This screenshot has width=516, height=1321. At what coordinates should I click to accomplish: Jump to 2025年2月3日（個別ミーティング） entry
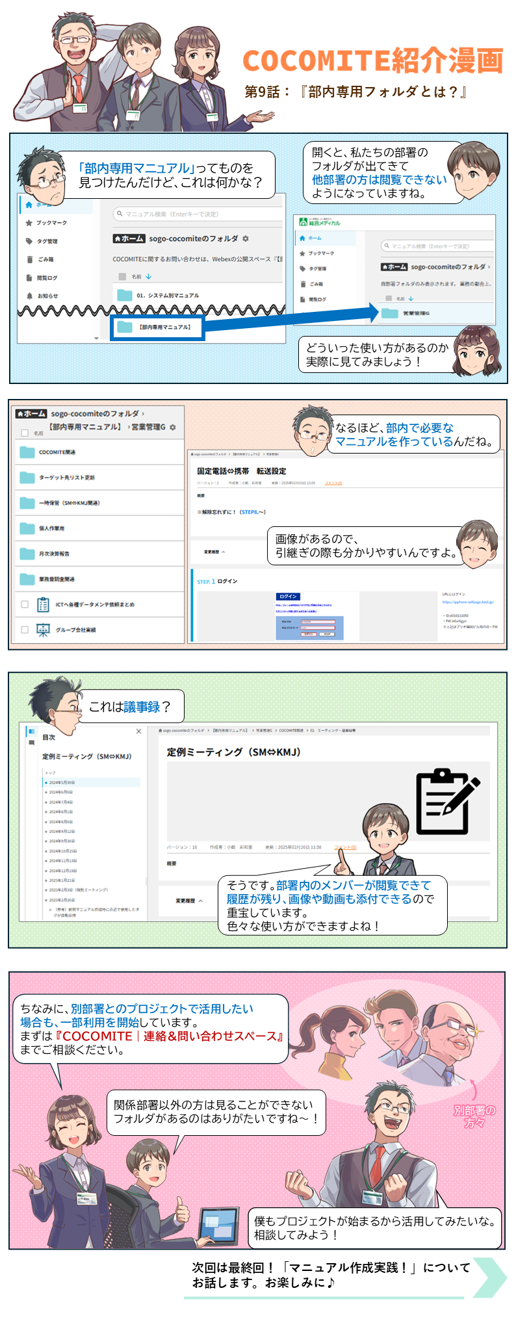78,890
